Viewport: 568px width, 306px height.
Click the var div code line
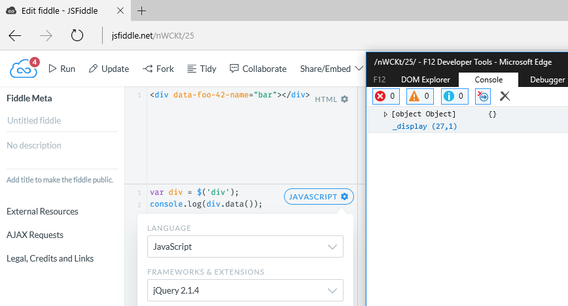coord(194,192)
